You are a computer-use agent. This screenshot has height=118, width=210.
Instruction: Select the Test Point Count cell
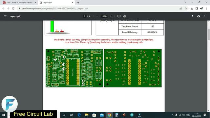tap(130, 26)
